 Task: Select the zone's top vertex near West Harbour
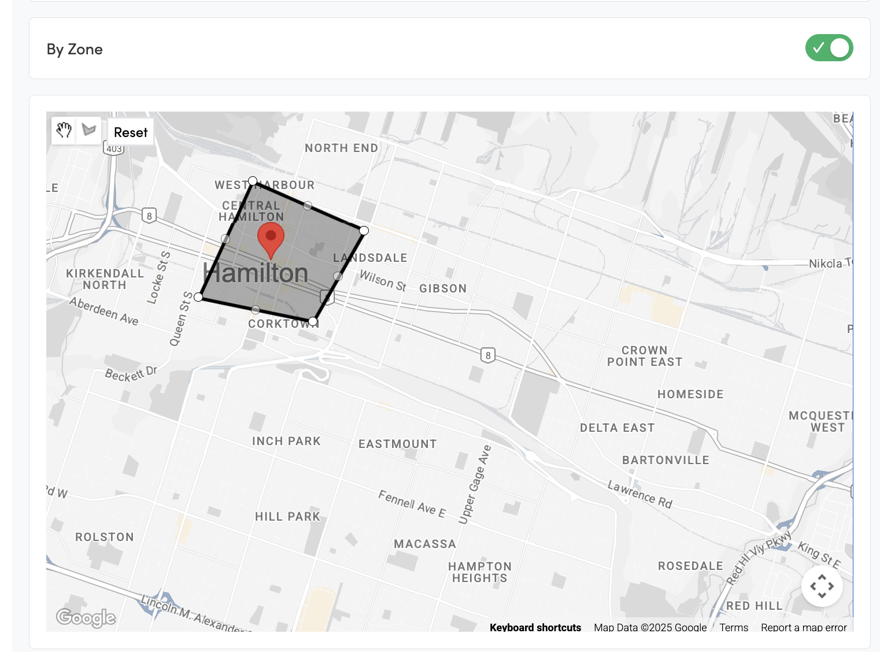click(253, 181)
